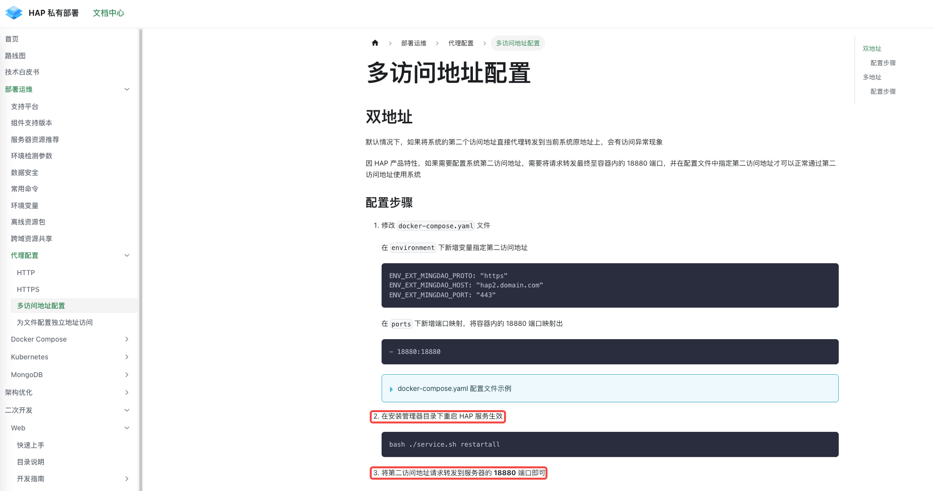Screen dimensions: 934x491
Task: Collapse the 代理配置 sidebar category
Action: pos(127,255)
